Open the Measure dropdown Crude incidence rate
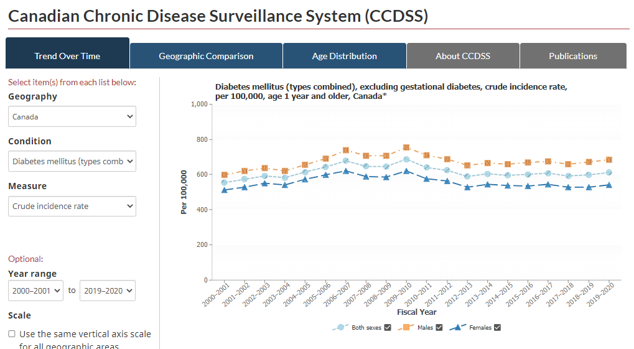 click(x=72, y=207)
